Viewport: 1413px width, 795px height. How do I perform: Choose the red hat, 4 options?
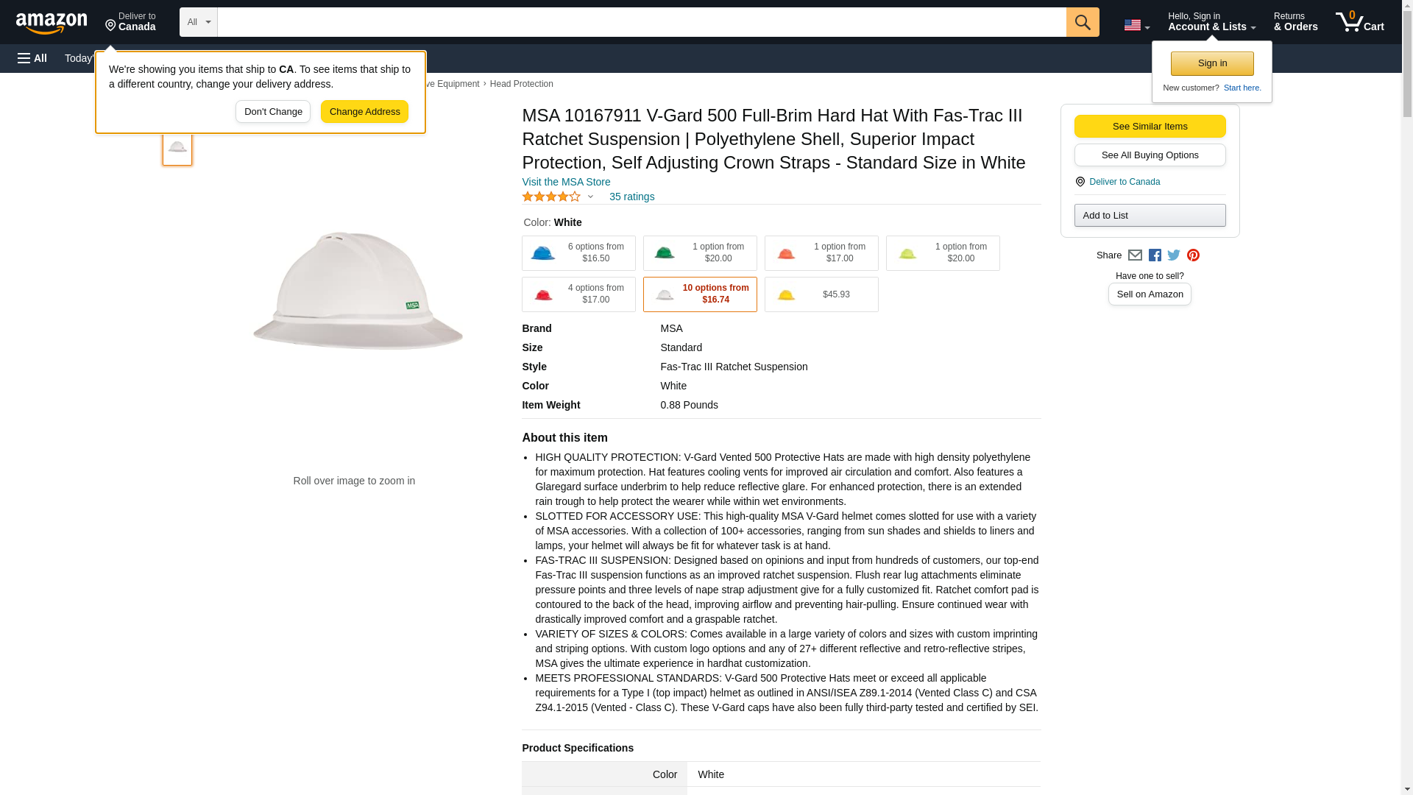pos(578,294)
